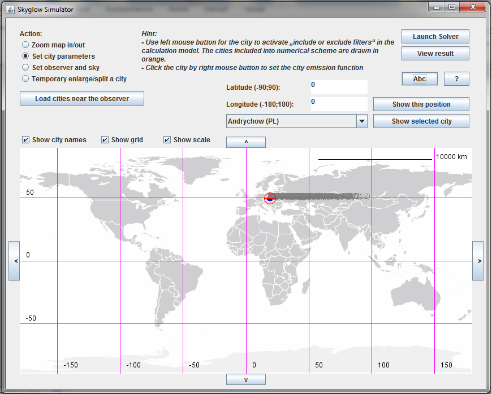Toggle the Show grid checkbox
Screen dimensions: 492x394
click(x=105, y=140)
